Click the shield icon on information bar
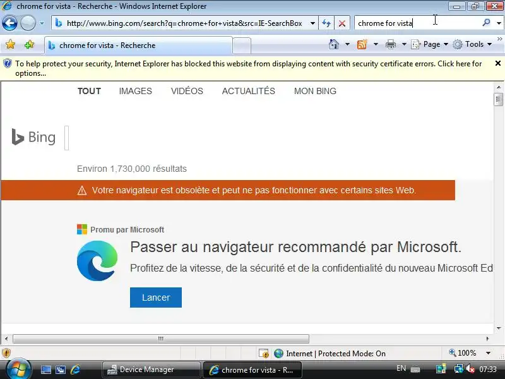 click(x=7, y=64)
